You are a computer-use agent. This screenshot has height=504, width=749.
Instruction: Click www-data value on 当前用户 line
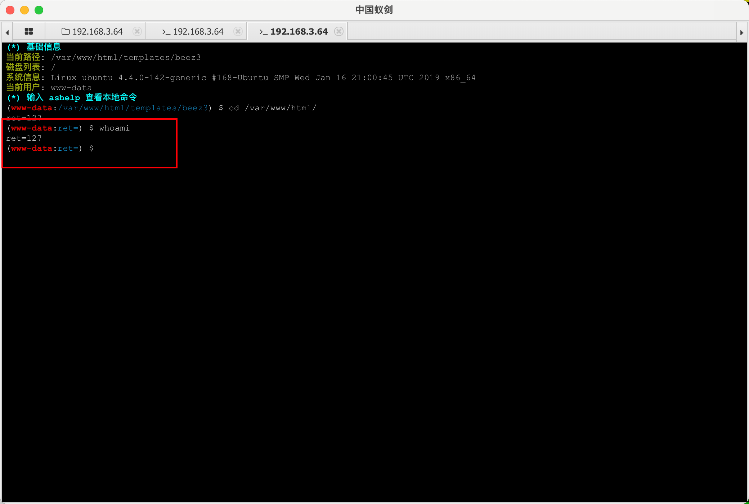click(71, 88)
